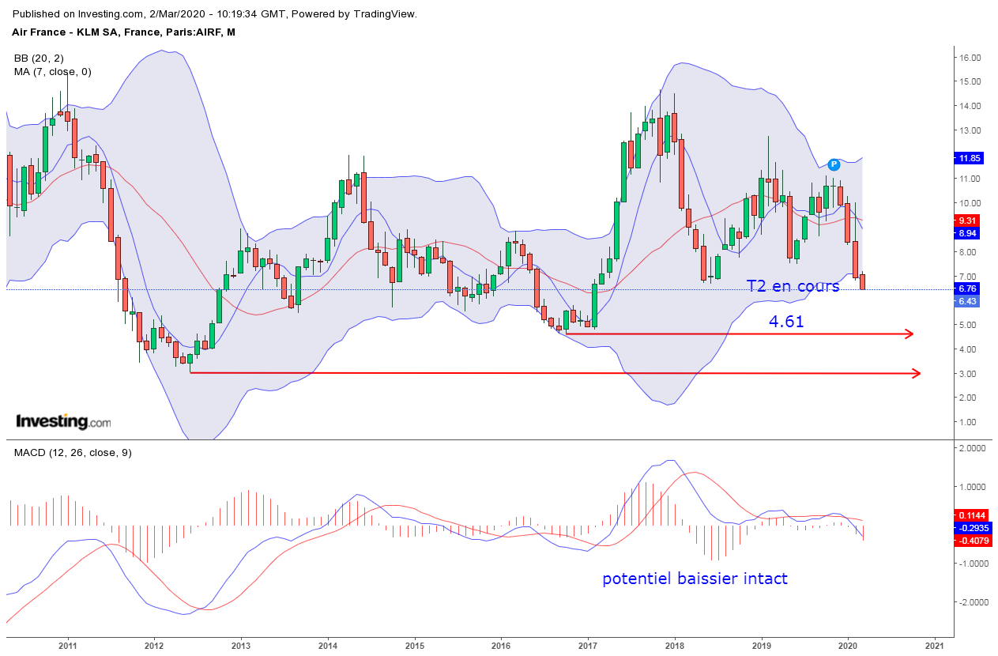Click the blue P marker icon
Screen dimensions: 998x656
(x=834, y=164)
